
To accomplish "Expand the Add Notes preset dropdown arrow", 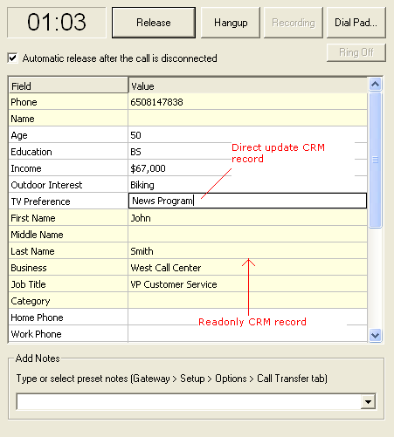I will point(368,402).
